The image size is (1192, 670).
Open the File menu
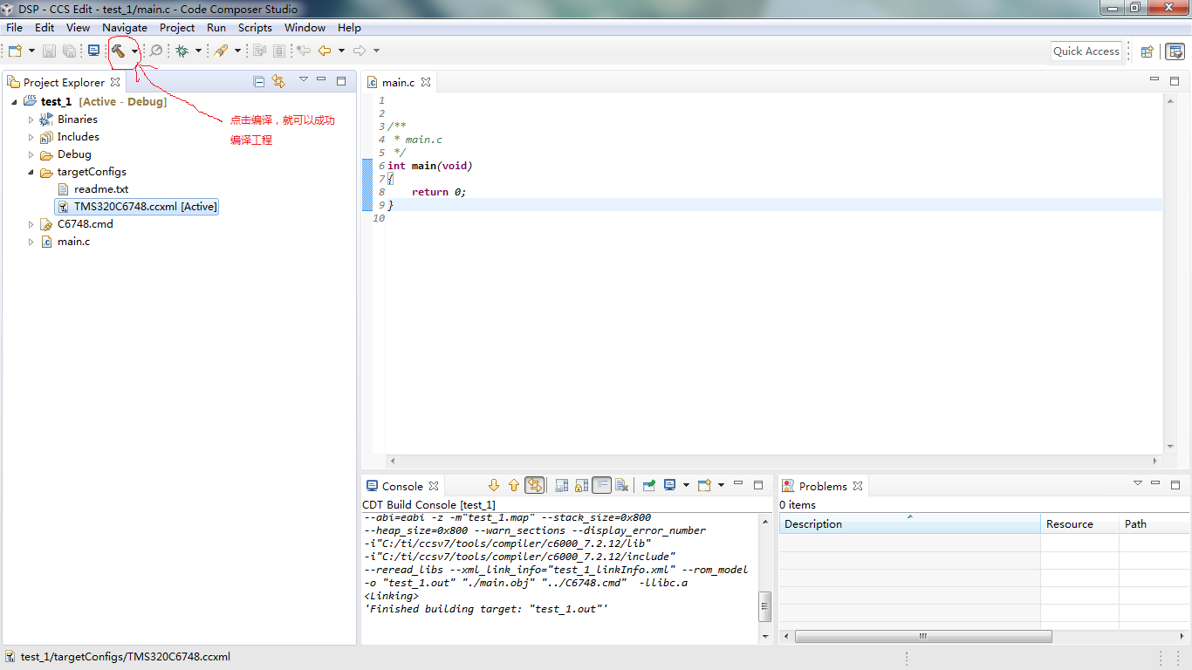14,28
